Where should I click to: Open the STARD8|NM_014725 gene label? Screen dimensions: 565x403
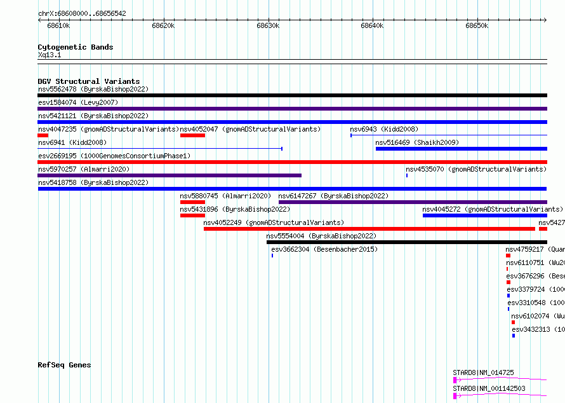pos(483,372)
